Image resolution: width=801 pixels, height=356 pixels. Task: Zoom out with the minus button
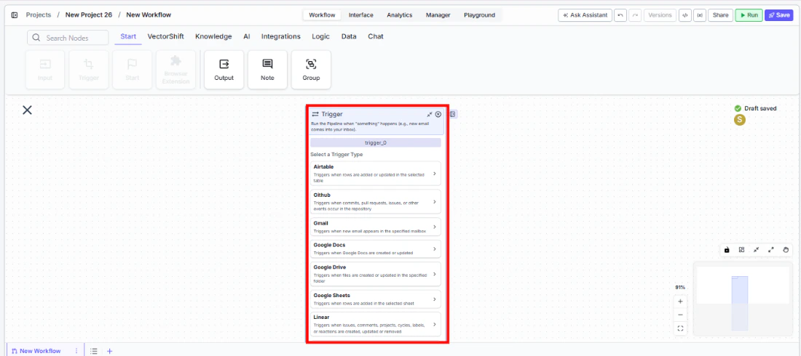(x=680, y=315)
